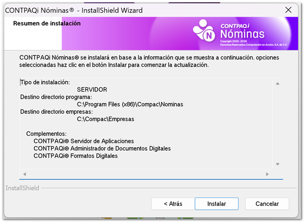This screenshot has height=223, width=305.
Task: Click the summary scroll up arrow
Action: (x=278, y=84)
